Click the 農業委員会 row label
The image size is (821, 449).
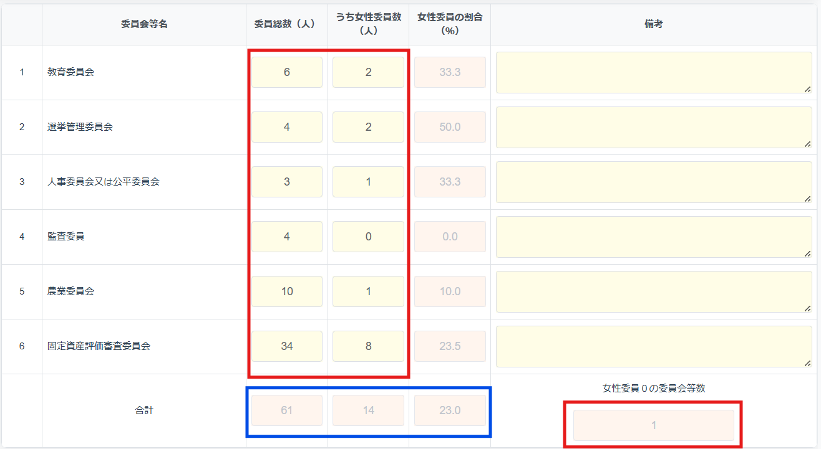point(71,291)
